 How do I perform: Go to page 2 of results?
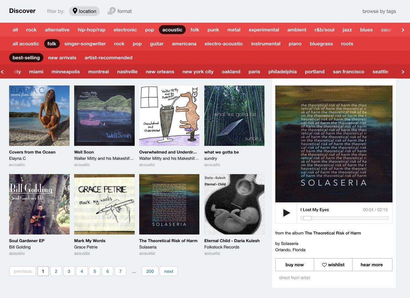click(56, 271)
